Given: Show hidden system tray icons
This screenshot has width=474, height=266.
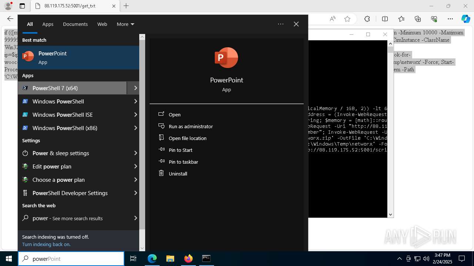Looking at the screenshot, I should (x=399, y=259).
